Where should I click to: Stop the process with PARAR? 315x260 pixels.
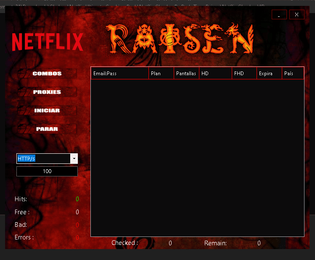47,129
